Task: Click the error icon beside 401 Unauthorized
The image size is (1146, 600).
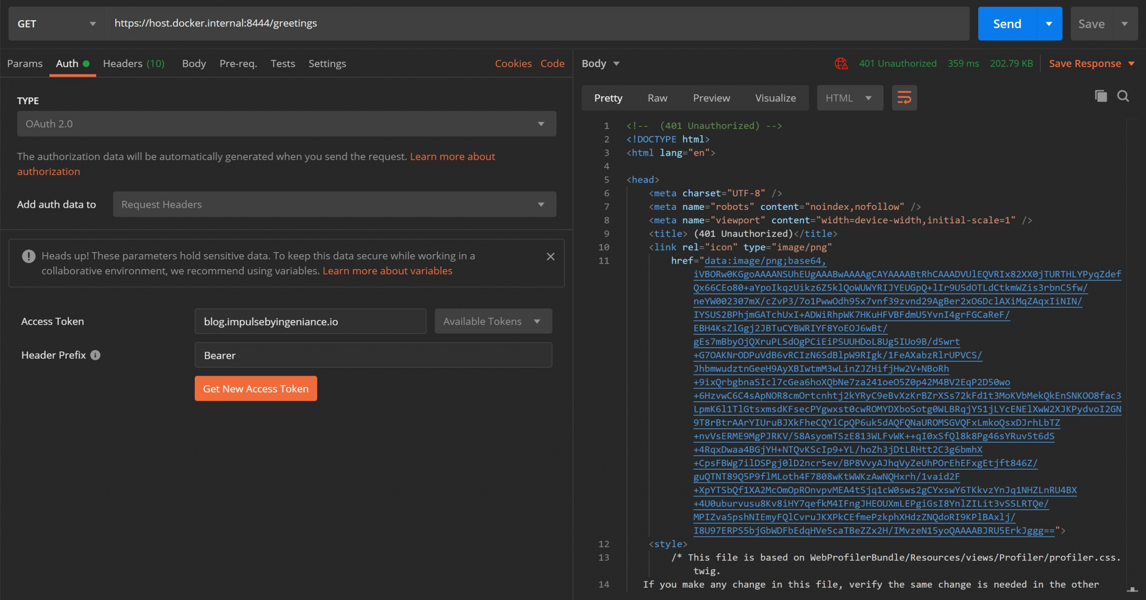Action: point(842,63)
